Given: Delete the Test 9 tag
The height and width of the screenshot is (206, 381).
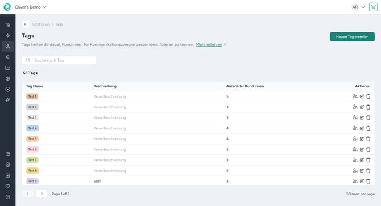Looking at the screenshot, I should tap(368, 181).
